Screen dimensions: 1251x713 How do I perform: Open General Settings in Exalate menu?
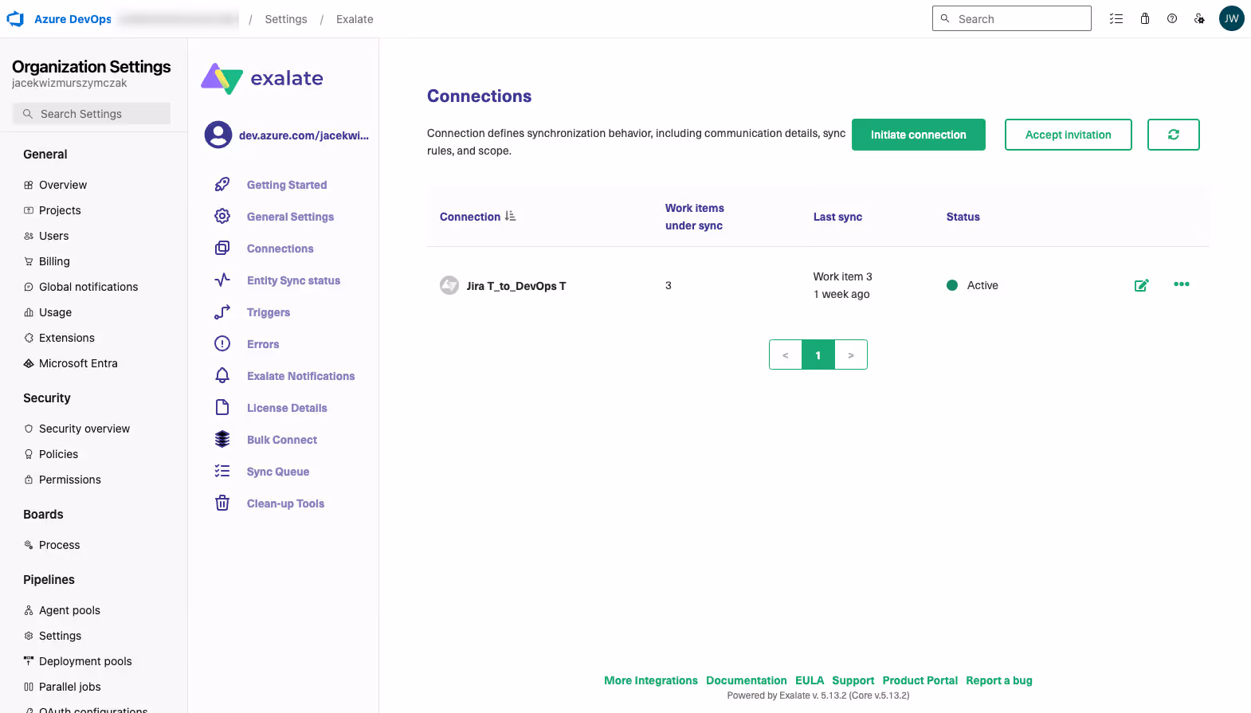coord(290,217)
